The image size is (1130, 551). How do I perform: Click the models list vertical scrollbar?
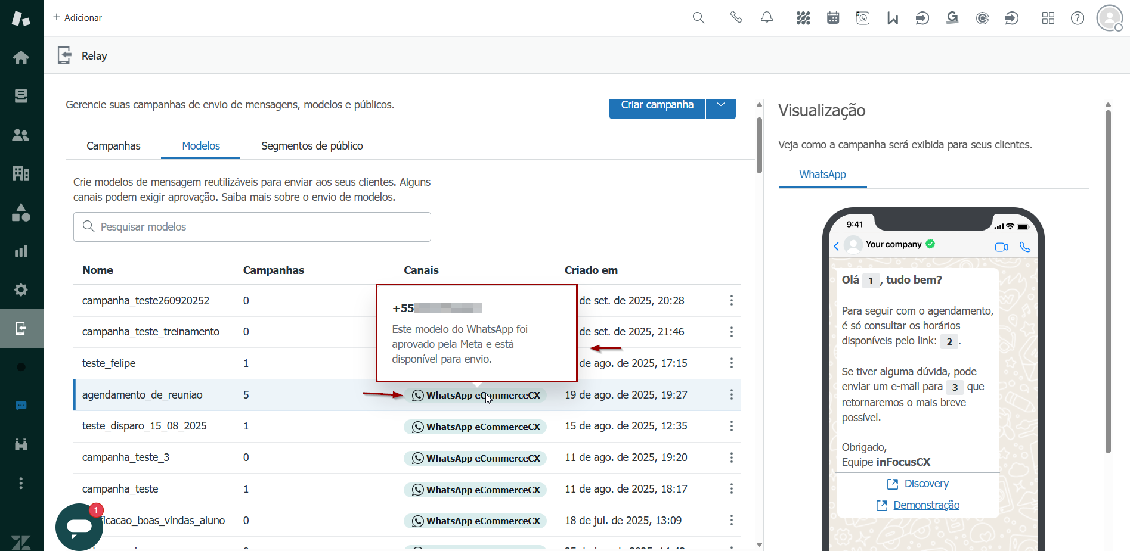coord(759,146)
